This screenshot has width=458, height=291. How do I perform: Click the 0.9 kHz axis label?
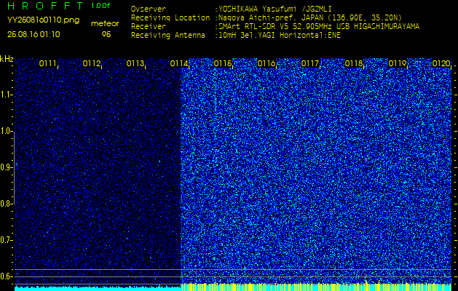(x=6, y=167)
